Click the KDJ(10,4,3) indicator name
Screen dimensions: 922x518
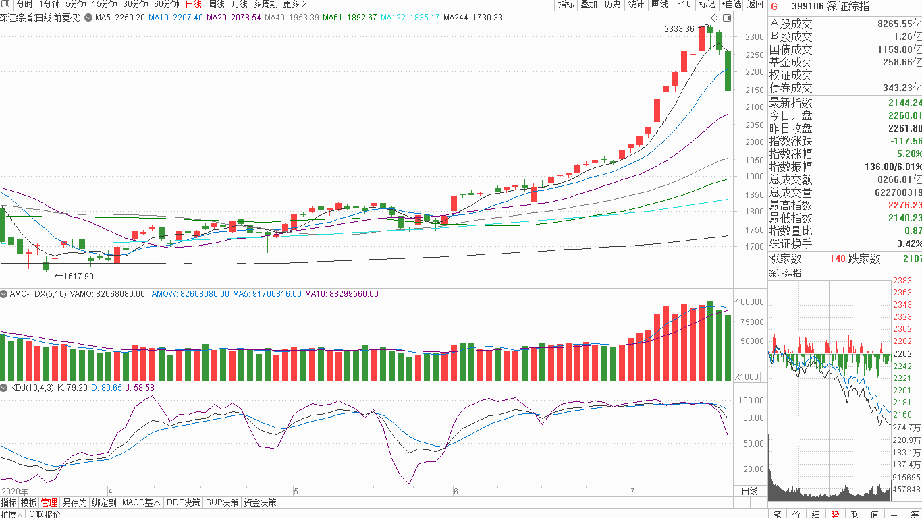[32, 388]
